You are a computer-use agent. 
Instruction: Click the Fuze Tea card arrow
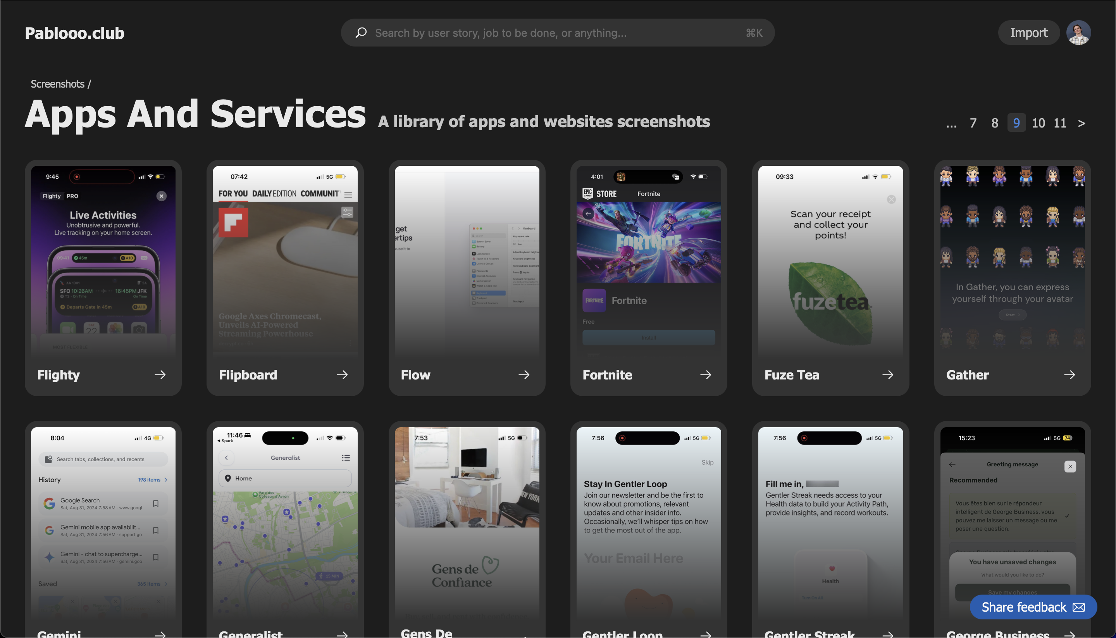pos(888,375)
